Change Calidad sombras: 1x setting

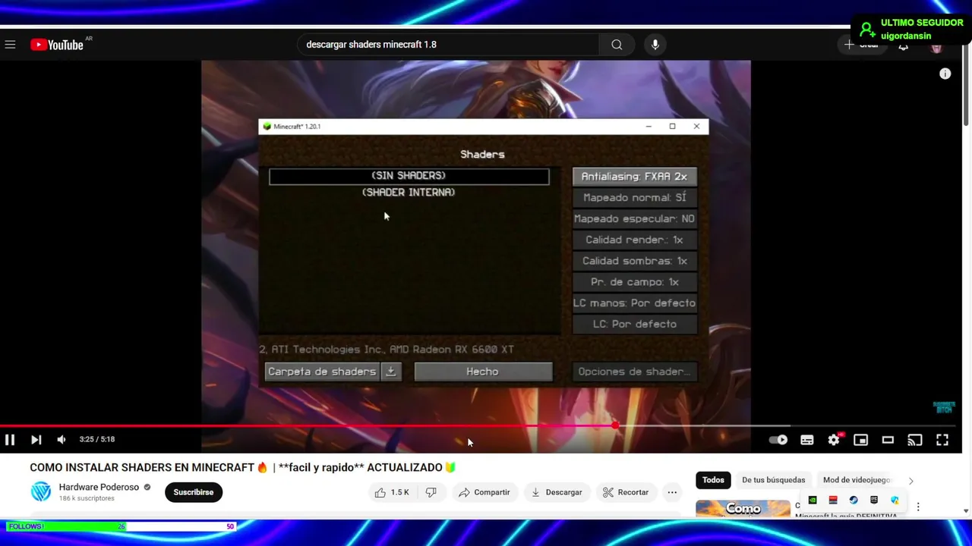(634, 261)
